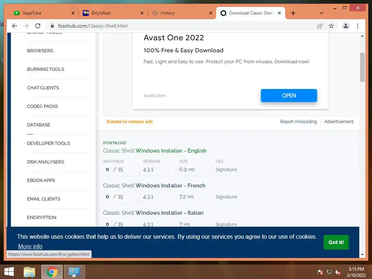Screen dimensions: 372x279
Task: Click Report misleading link
Action: coord(298,121)
